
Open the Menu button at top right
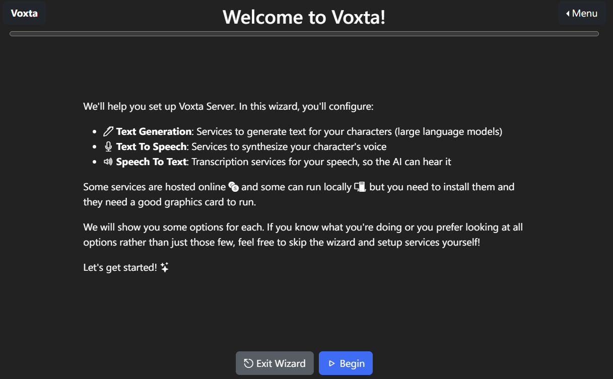[x=582, y=13]
